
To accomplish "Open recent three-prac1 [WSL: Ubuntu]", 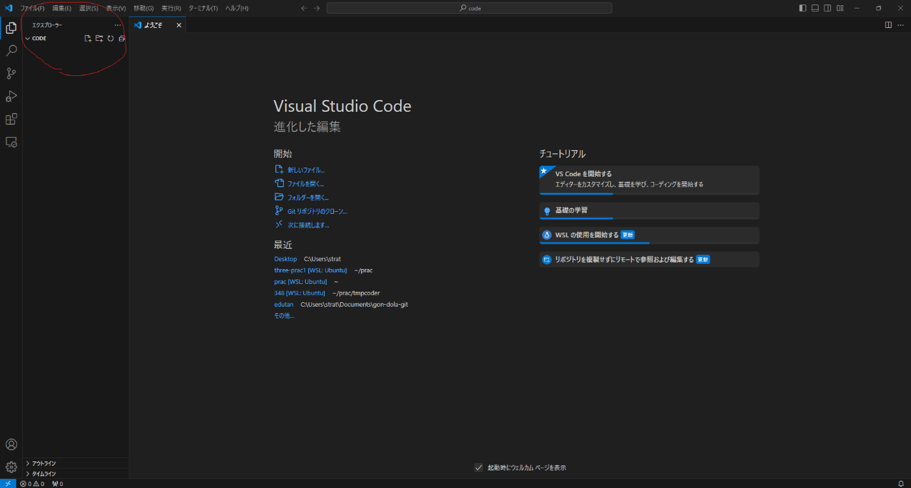I will [310, 270].
